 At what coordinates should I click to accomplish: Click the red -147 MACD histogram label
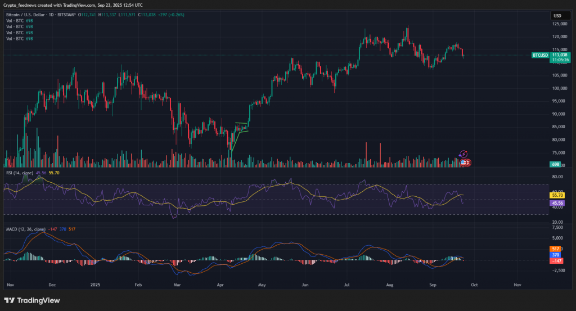click(557, 261)
